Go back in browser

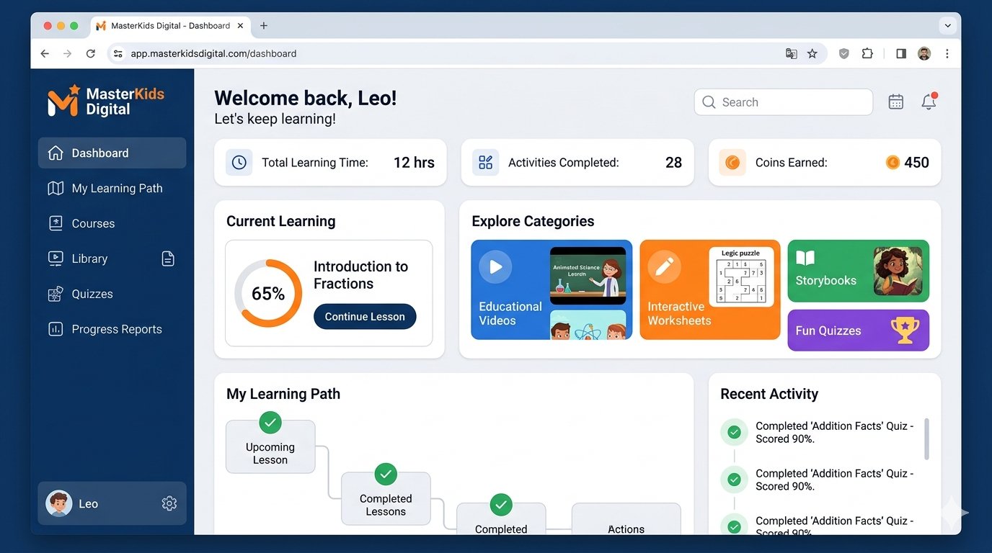pyautogui.click(x=45, y=53)
